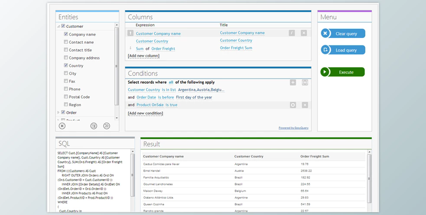
Task: Click [Add new condition] link
Action: (x=145, y=113)
